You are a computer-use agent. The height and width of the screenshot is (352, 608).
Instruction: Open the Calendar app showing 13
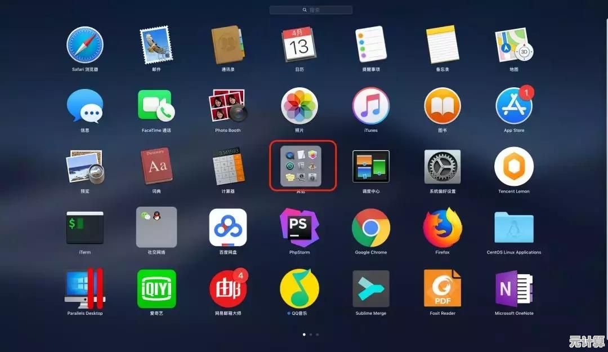[299, 44]
